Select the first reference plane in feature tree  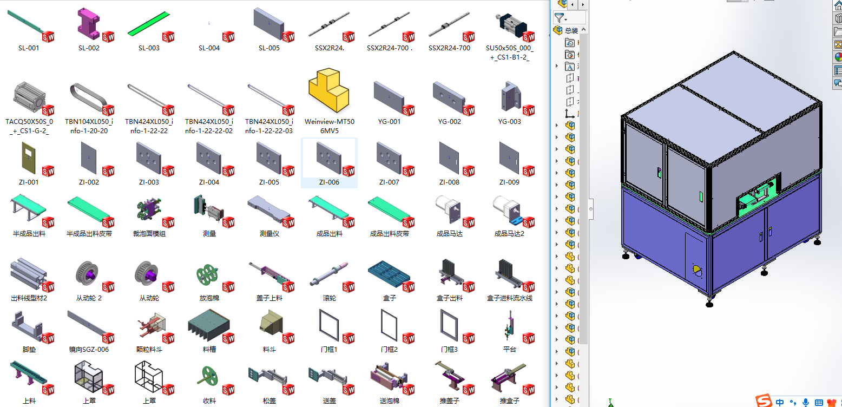coord(570,78)
